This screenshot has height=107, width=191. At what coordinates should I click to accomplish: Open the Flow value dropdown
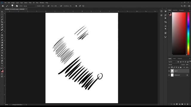point(58,6)
